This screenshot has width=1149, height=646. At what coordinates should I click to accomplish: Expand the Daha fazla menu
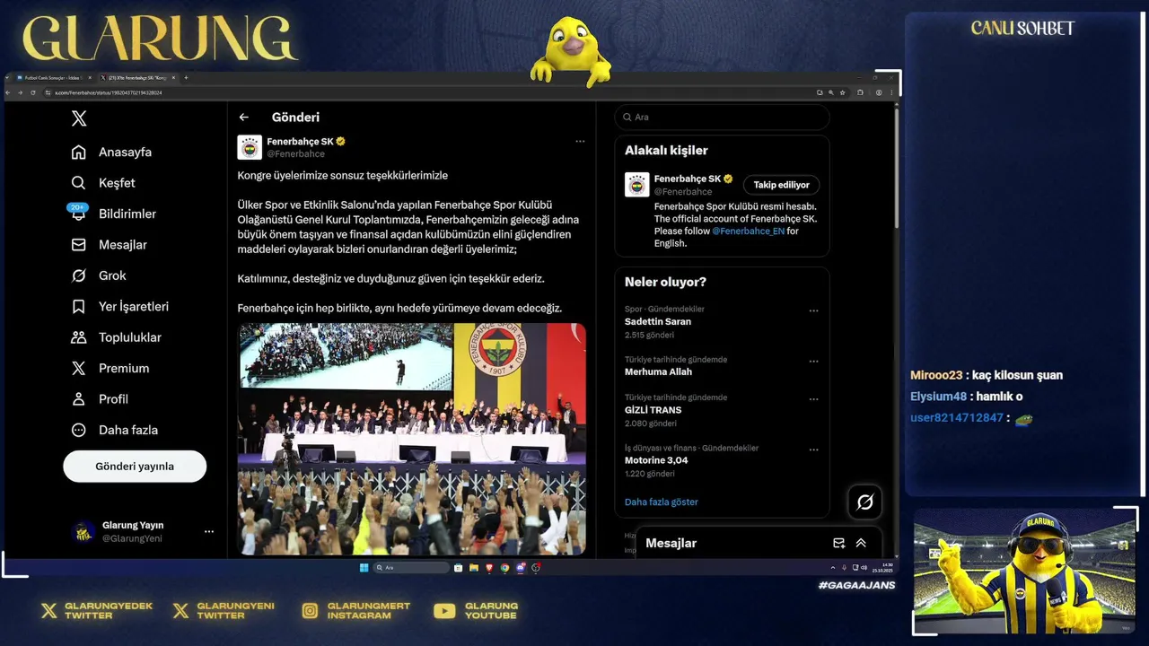[114, 430]
